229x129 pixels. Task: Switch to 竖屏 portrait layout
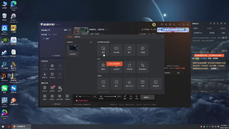coord(70,30)
